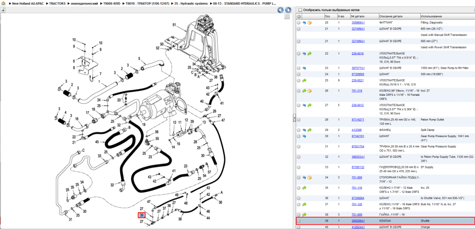The height and width of the screenshot is (229, 475).
Task: Open package box icon on row 20
Action: click(310, 23)
